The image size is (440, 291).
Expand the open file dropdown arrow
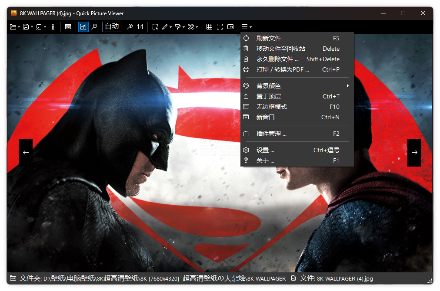(x=19, y=27)
